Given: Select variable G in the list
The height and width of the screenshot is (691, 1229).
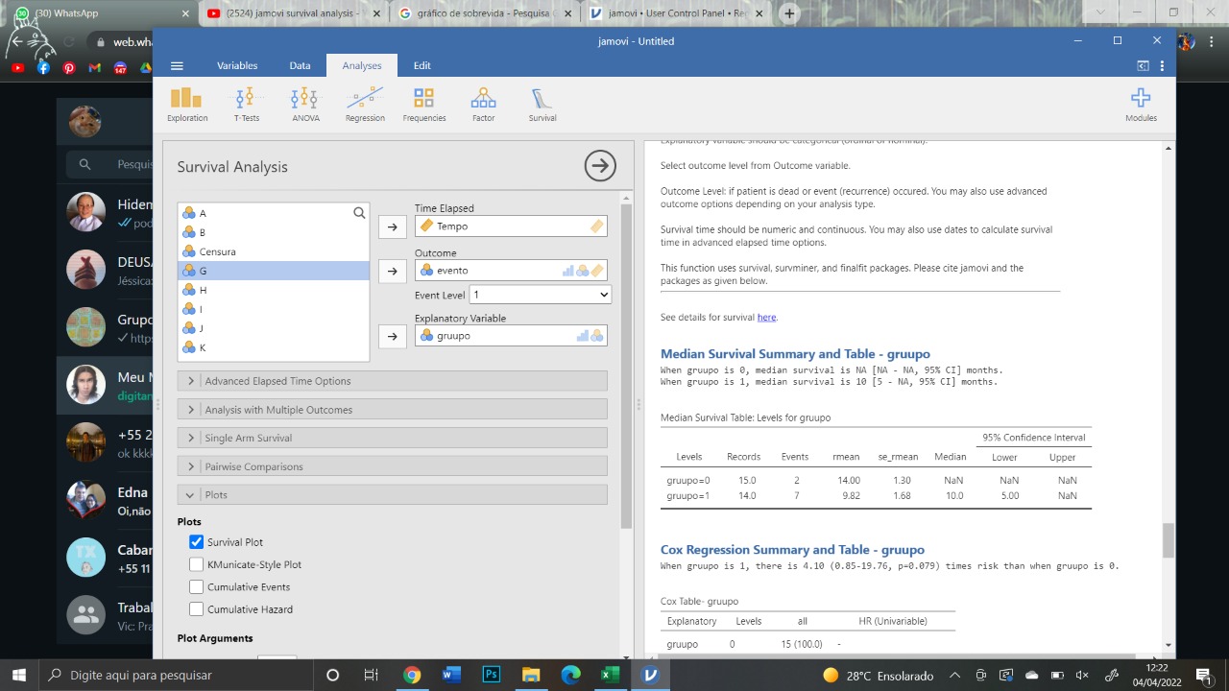Looking at the screenshot, I should 274,271.
